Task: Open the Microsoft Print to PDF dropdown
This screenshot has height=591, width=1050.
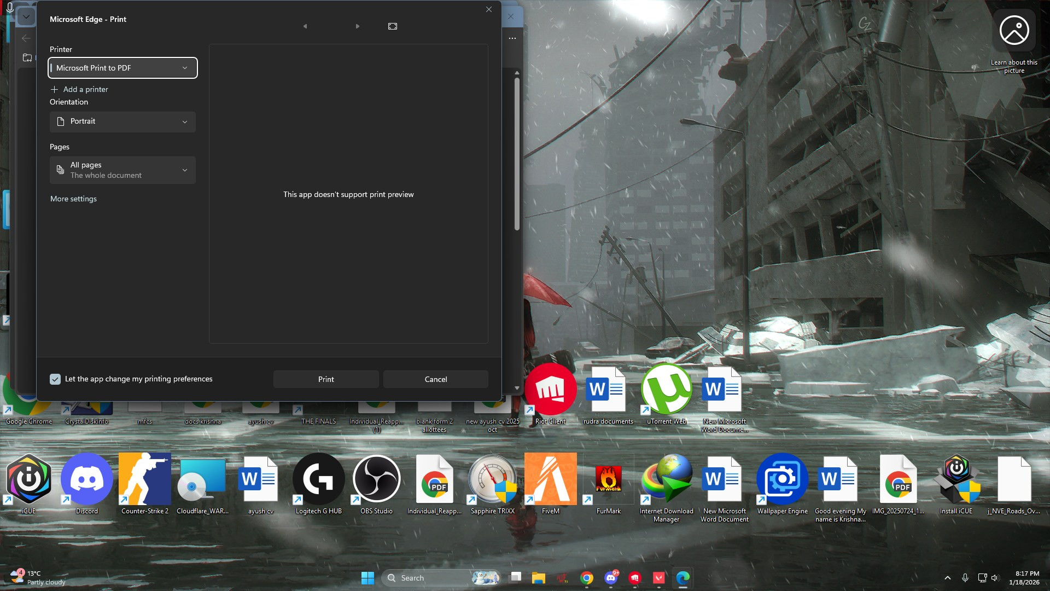Action: (x=122, y=68)
